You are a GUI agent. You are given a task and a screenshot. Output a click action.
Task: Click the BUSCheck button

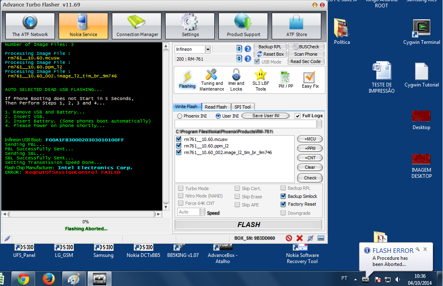click(306, 47)
